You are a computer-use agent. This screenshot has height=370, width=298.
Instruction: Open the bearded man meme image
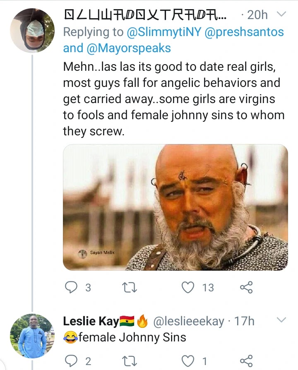[175, 207]
